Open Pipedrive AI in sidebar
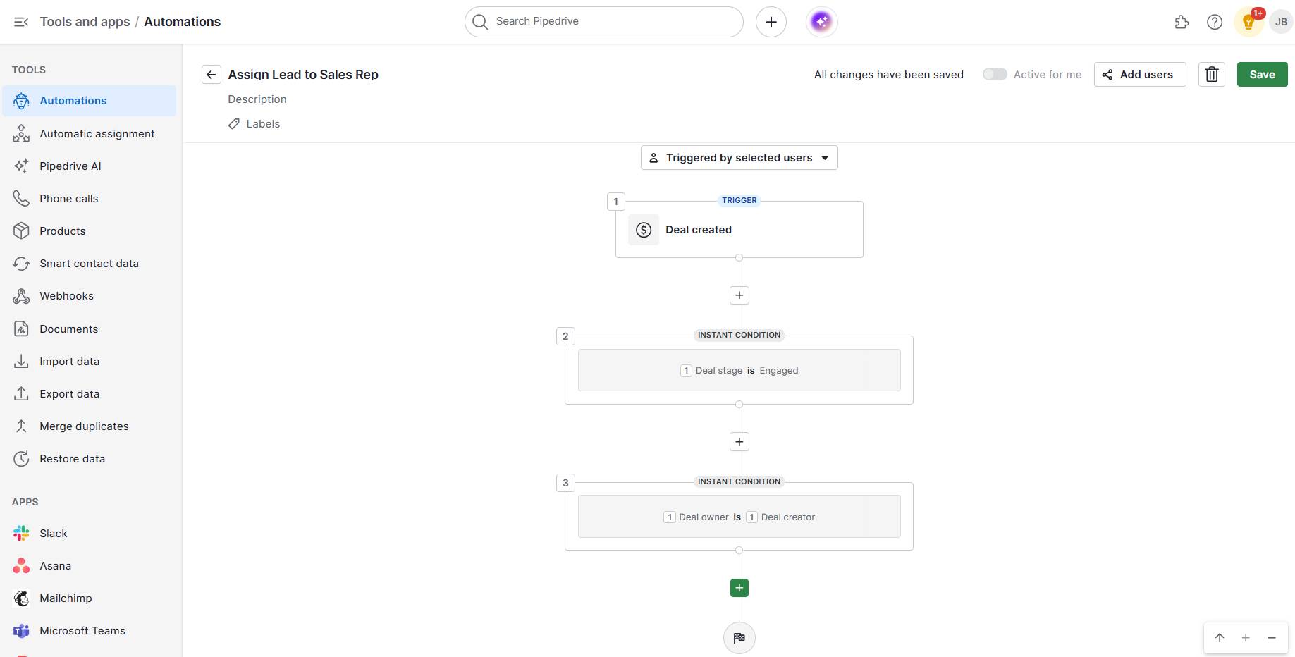 tap(90, 166)
